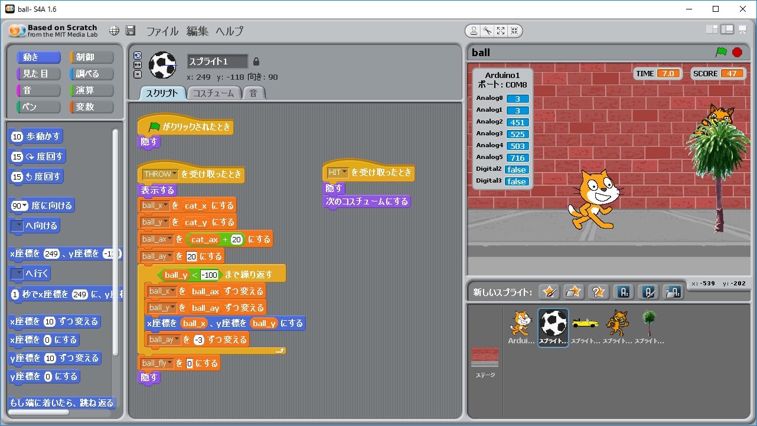Viewport: 757px width, 426px height.
Task: Set rotation style to don't rotate
Action: (138, 74)
